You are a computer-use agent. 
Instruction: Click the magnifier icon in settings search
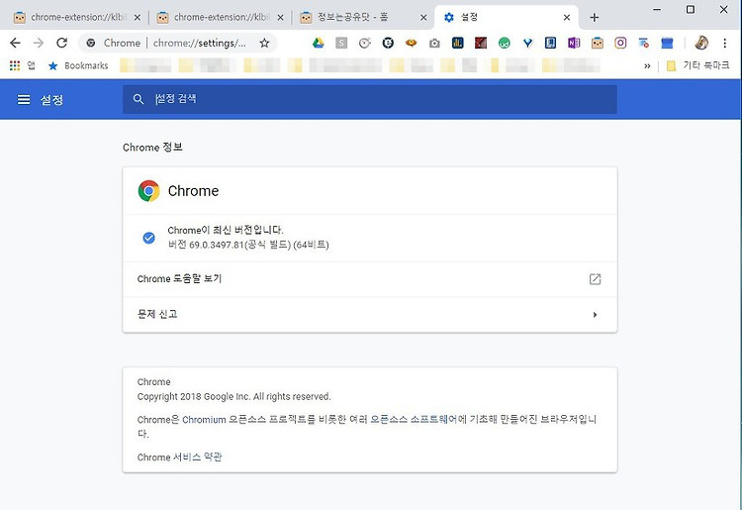139,99
